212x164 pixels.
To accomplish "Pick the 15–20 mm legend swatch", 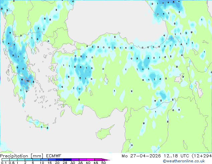I will (x=52, y=160).
